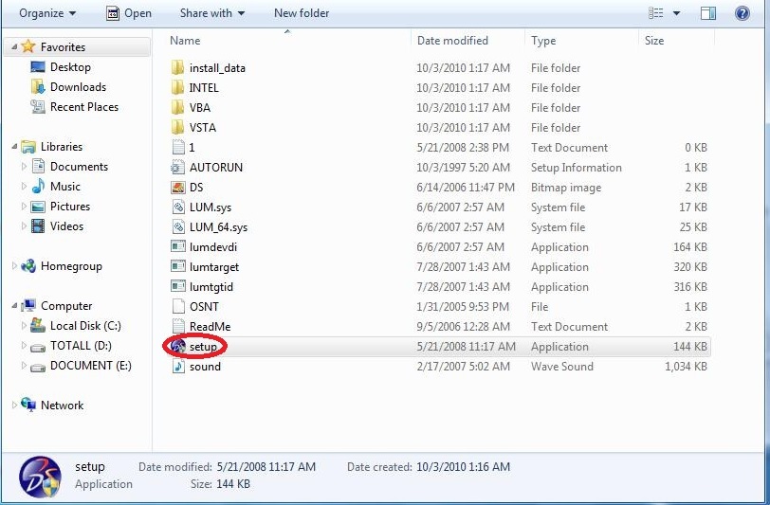The image size is (770, 505).
Task: Select the OSNT file icon
Action: click(177, 306)
